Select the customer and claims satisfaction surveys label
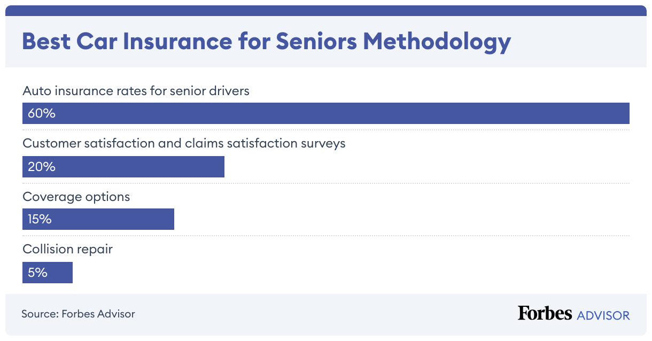The image size is (652, 341). (184, 143)
